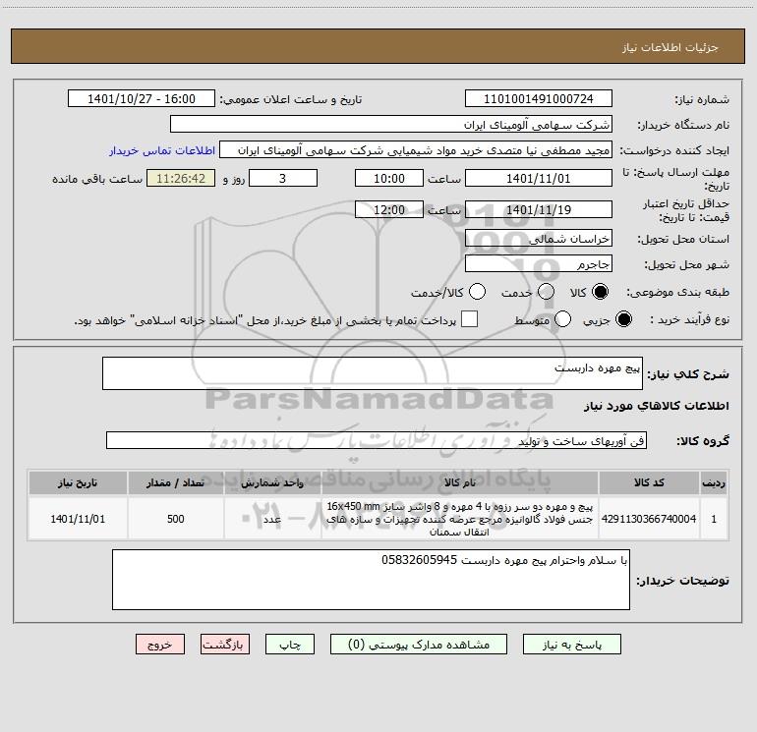The width and height of the screenshot is (757, 732).
Task: Select the کالا/خدمت radio button
Action: click(477, 292)
